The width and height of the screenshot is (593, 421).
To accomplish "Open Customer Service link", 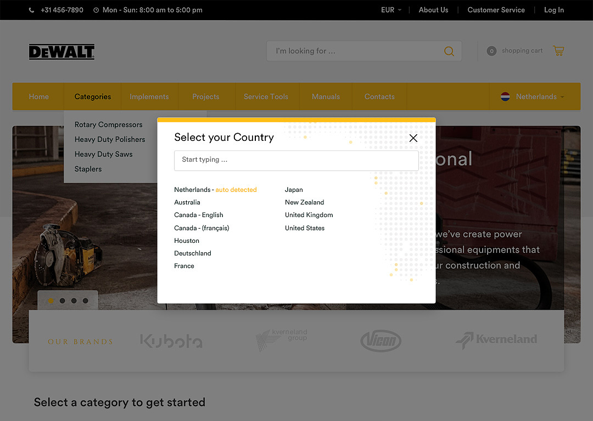I will point(496,10).
